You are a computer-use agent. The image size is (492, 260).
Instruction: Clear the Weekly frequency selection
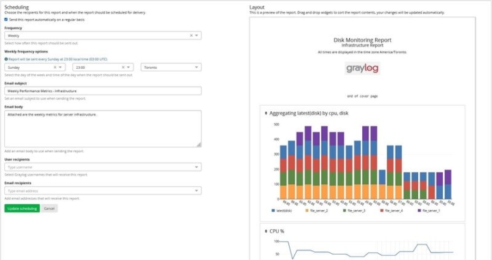point(191,35)
